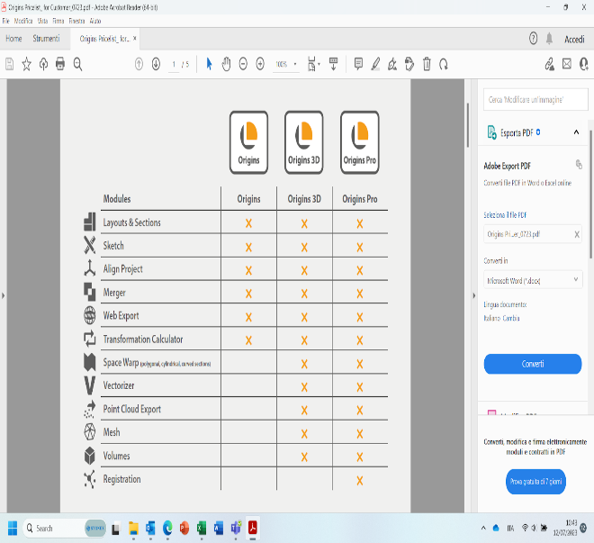Open the sign document tool

pyautogui.click(x=392, y=64)
